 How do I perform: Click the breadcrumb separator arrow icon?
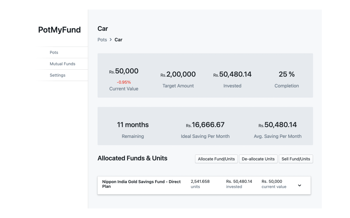(111, 40)
